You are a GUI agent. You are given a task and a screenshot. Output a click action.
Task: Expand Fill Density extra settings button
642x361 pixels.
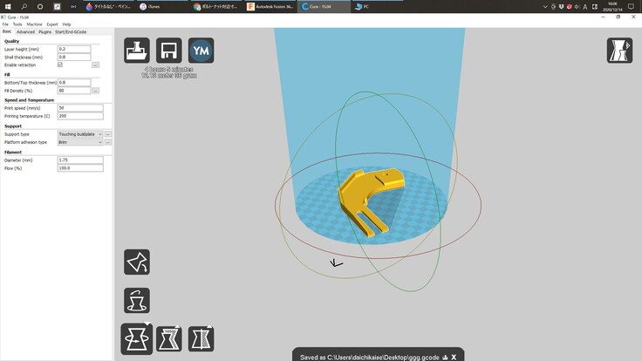[x=95, y=90]
